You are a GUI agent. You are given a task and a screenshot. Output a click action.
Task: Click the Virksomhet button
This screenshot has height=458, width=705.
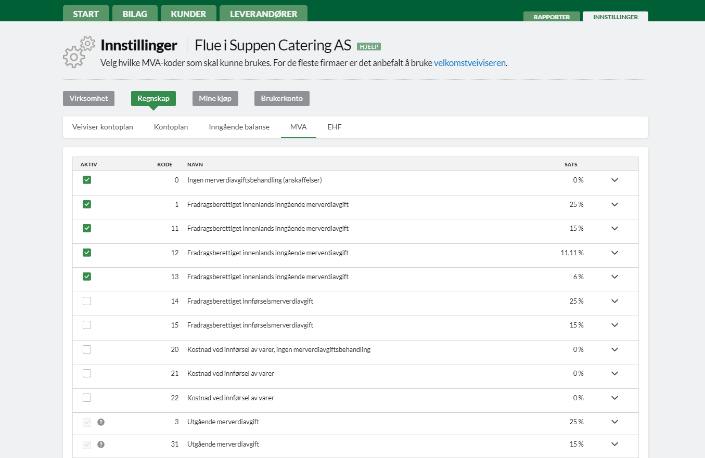pos(88,98)
